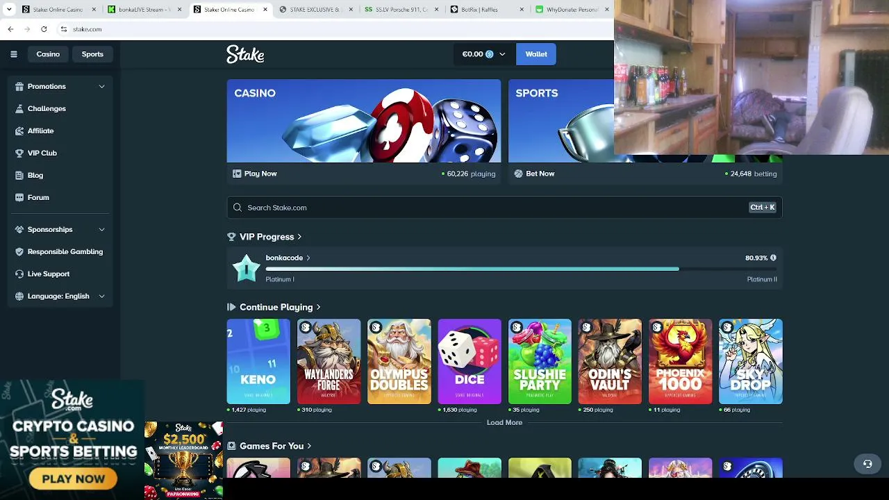Click the VIP progress bar
The image size is (889, 500).
click(521, 269)
